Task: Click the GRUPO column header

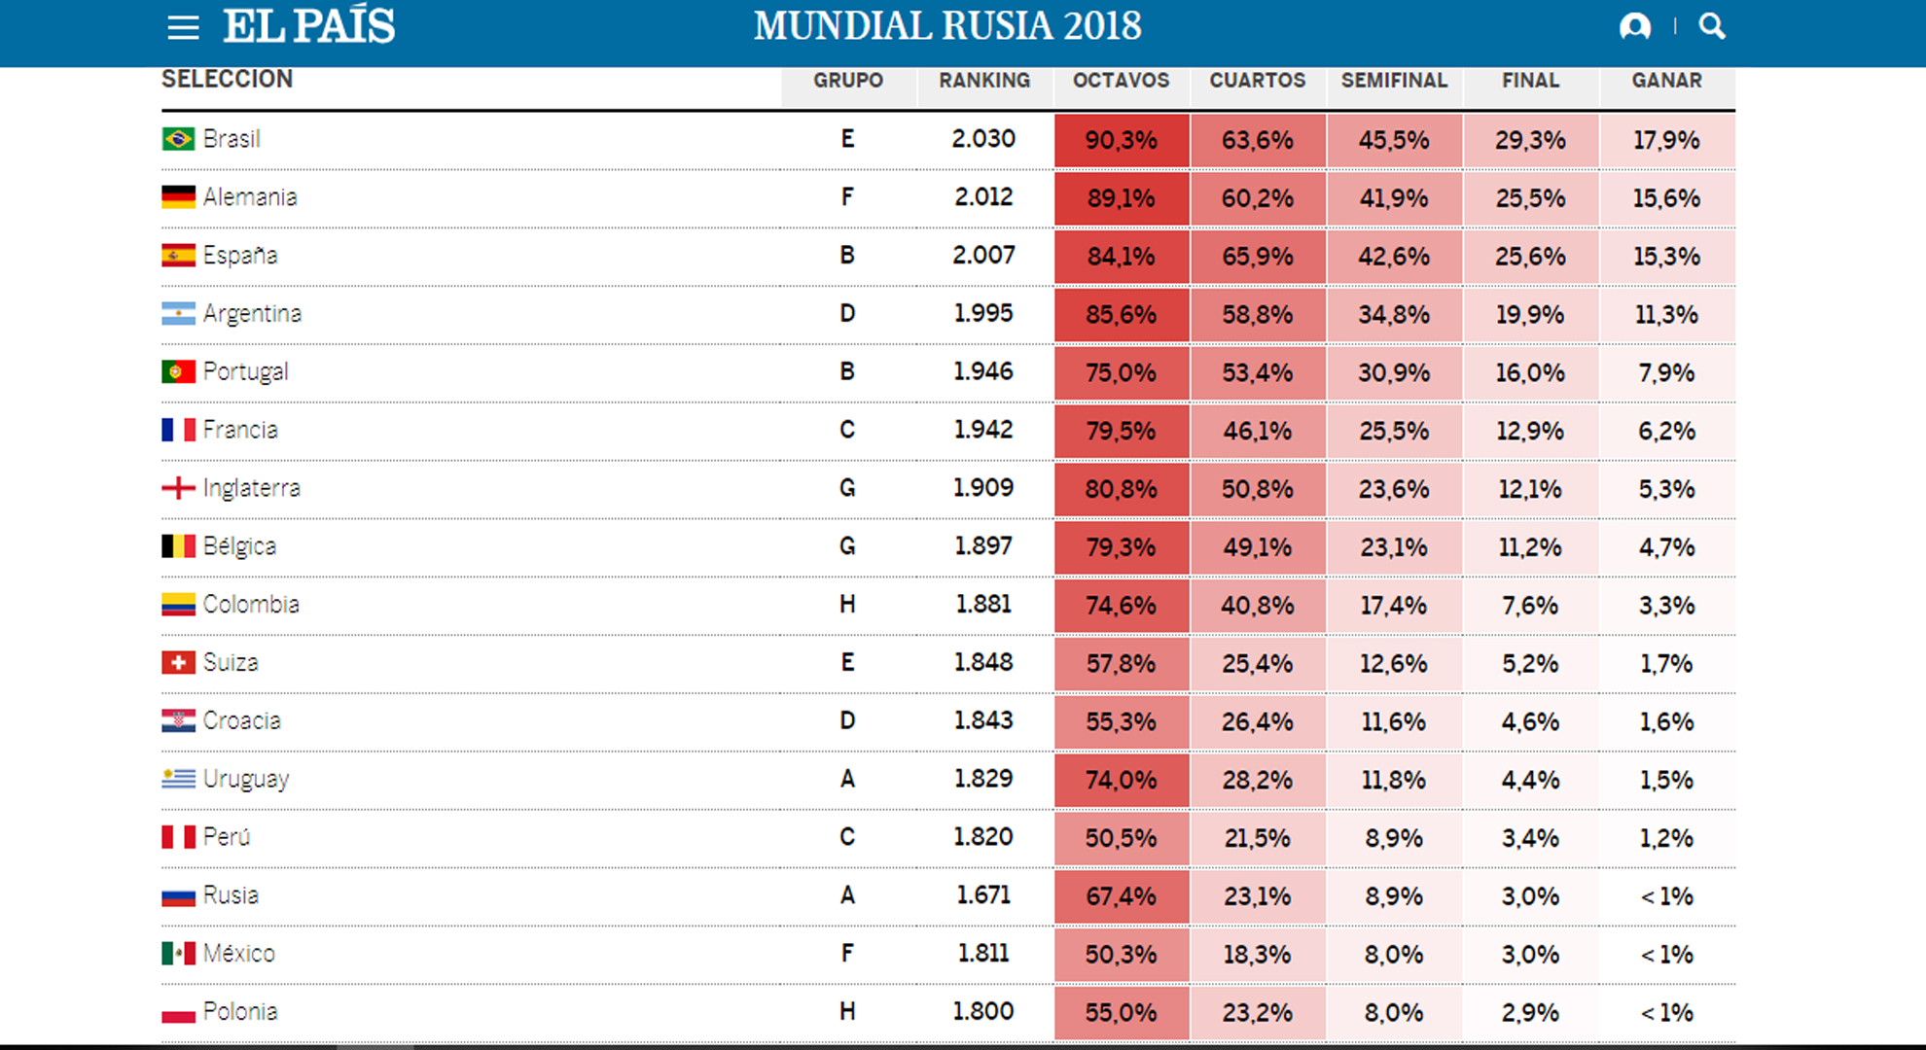Action: (x=847, y=81)
